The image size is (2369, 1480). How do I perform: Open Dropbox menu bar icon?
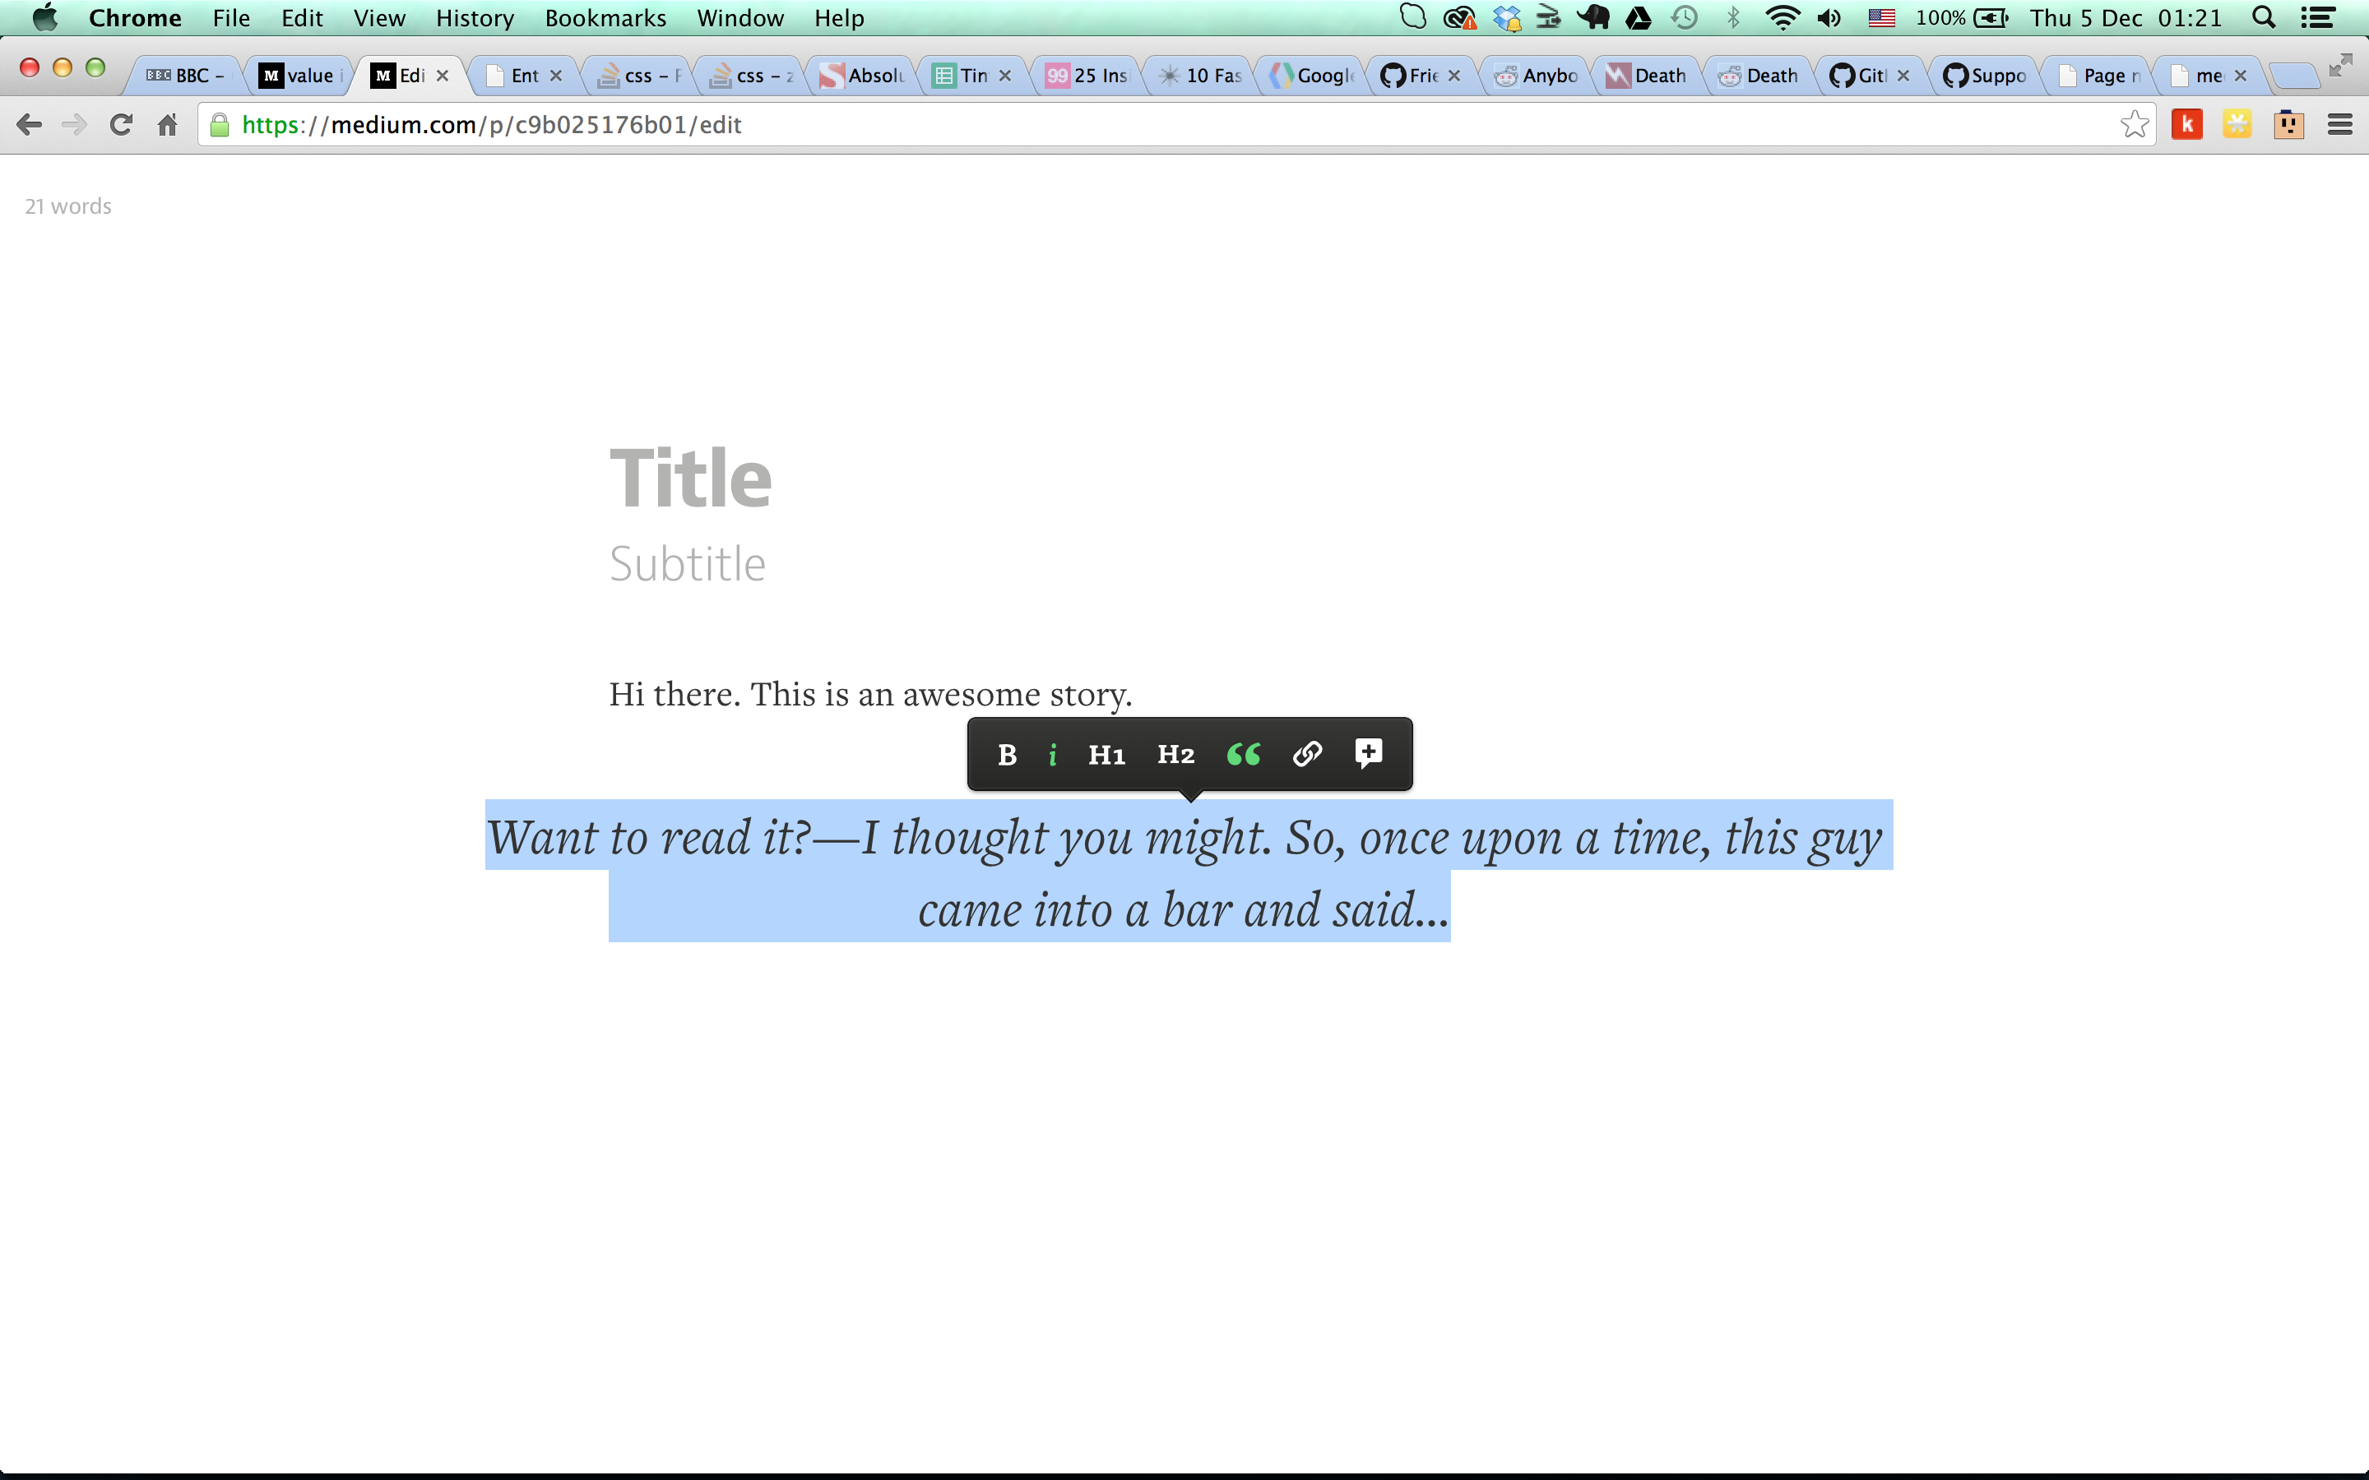click(1507, 17)
